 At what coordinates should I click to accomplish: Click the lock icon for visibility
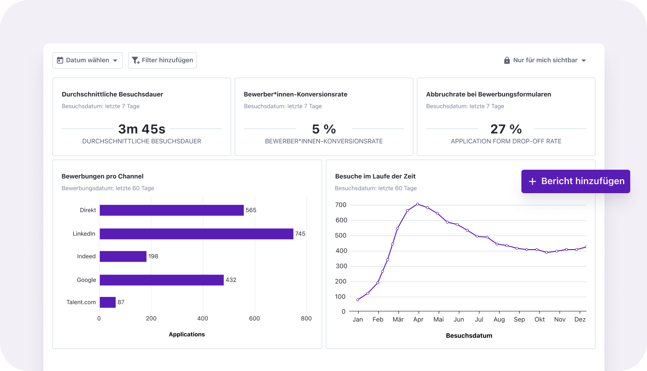pos(507,60)
